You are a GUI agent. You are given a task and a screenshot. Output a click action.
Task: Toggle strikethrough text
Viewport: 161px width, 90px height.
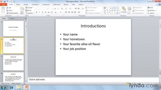coord(49,12)
